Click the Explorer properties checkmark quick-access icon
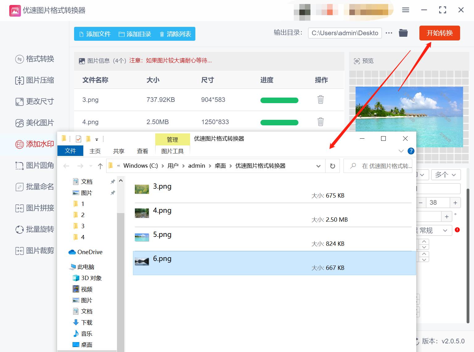Screen dimensions: 474x352 pyautogui.click(x=78, y=139)
